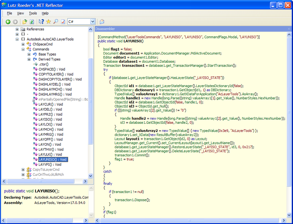The height and width of the screenshot is (224, 293).
Task: Collapse the Autodesk.AutoCAD.LayerTools namespace node
Action: click(x=17, y=39)
